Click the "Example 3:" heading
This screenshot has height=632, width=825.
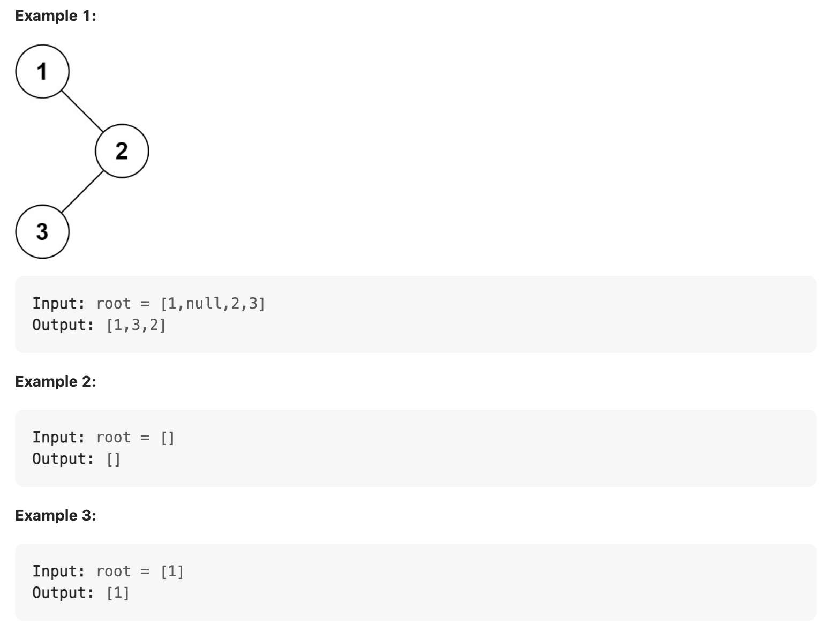pos(56,515)
